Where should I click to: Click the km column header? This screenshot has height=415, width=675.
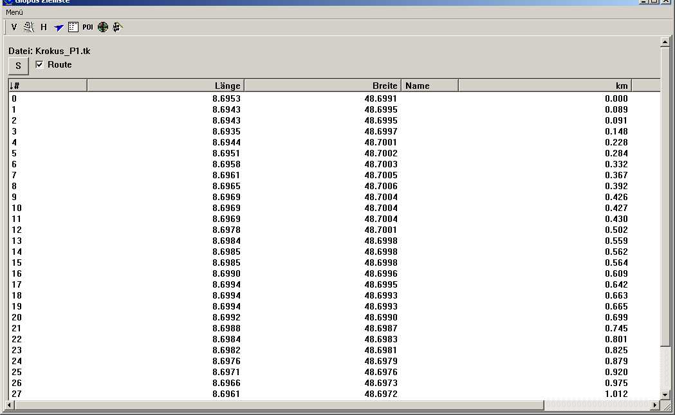tap(544, 86)
